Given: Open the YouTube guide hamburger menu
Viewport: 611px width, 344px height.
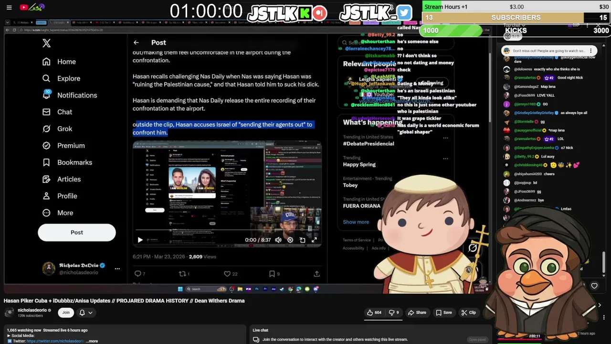Looking at the screenshot, I should click(9, 7).
